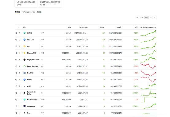Image resolution: width=170 pixels, height=117 pixels.
Task: Click the USD Coin logo icon
Action: pos(25,40)
